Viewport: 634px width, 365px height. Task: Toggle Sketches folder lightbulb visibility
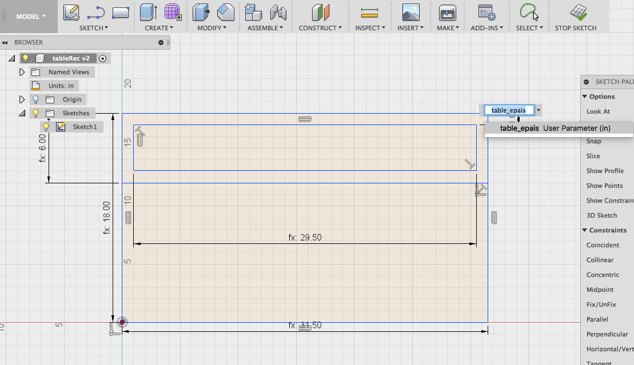[x=35, y=113]
